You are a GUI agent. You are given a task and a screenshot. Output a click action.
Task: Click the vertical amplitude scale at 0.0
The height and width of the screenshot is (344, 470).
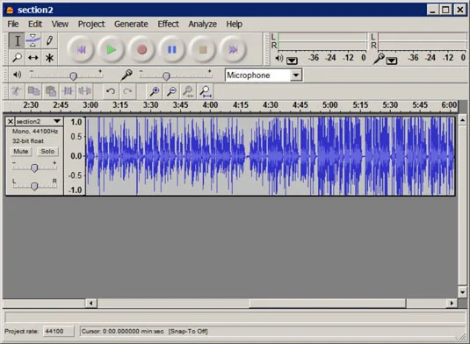[76, 156]
